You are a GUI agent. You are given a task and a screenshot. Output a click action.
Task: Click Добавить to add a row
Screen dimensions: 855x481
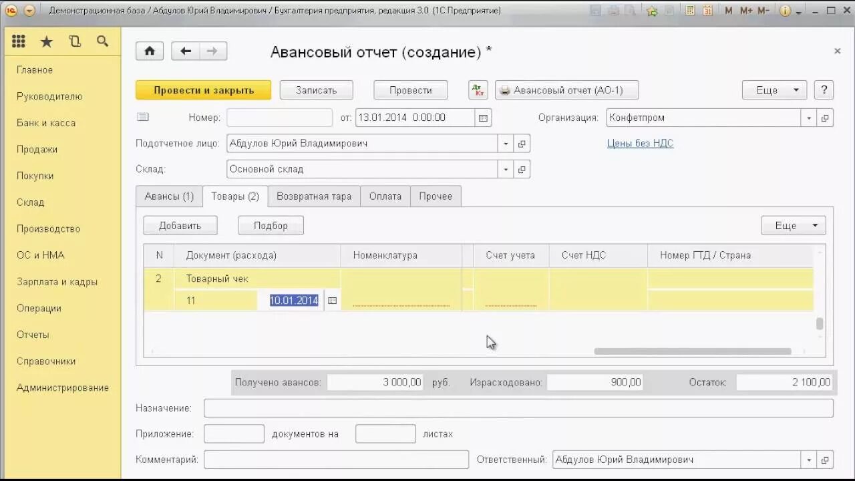(180, 226)
